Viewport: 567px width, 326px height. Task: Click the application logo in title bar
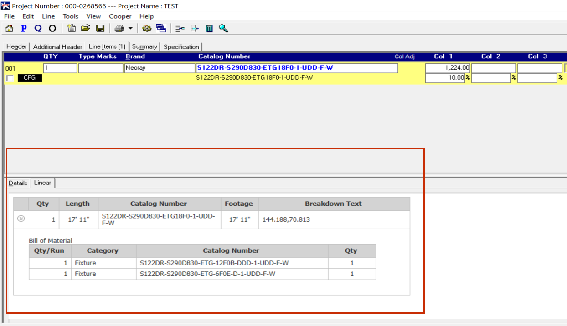tap(5, 6)
